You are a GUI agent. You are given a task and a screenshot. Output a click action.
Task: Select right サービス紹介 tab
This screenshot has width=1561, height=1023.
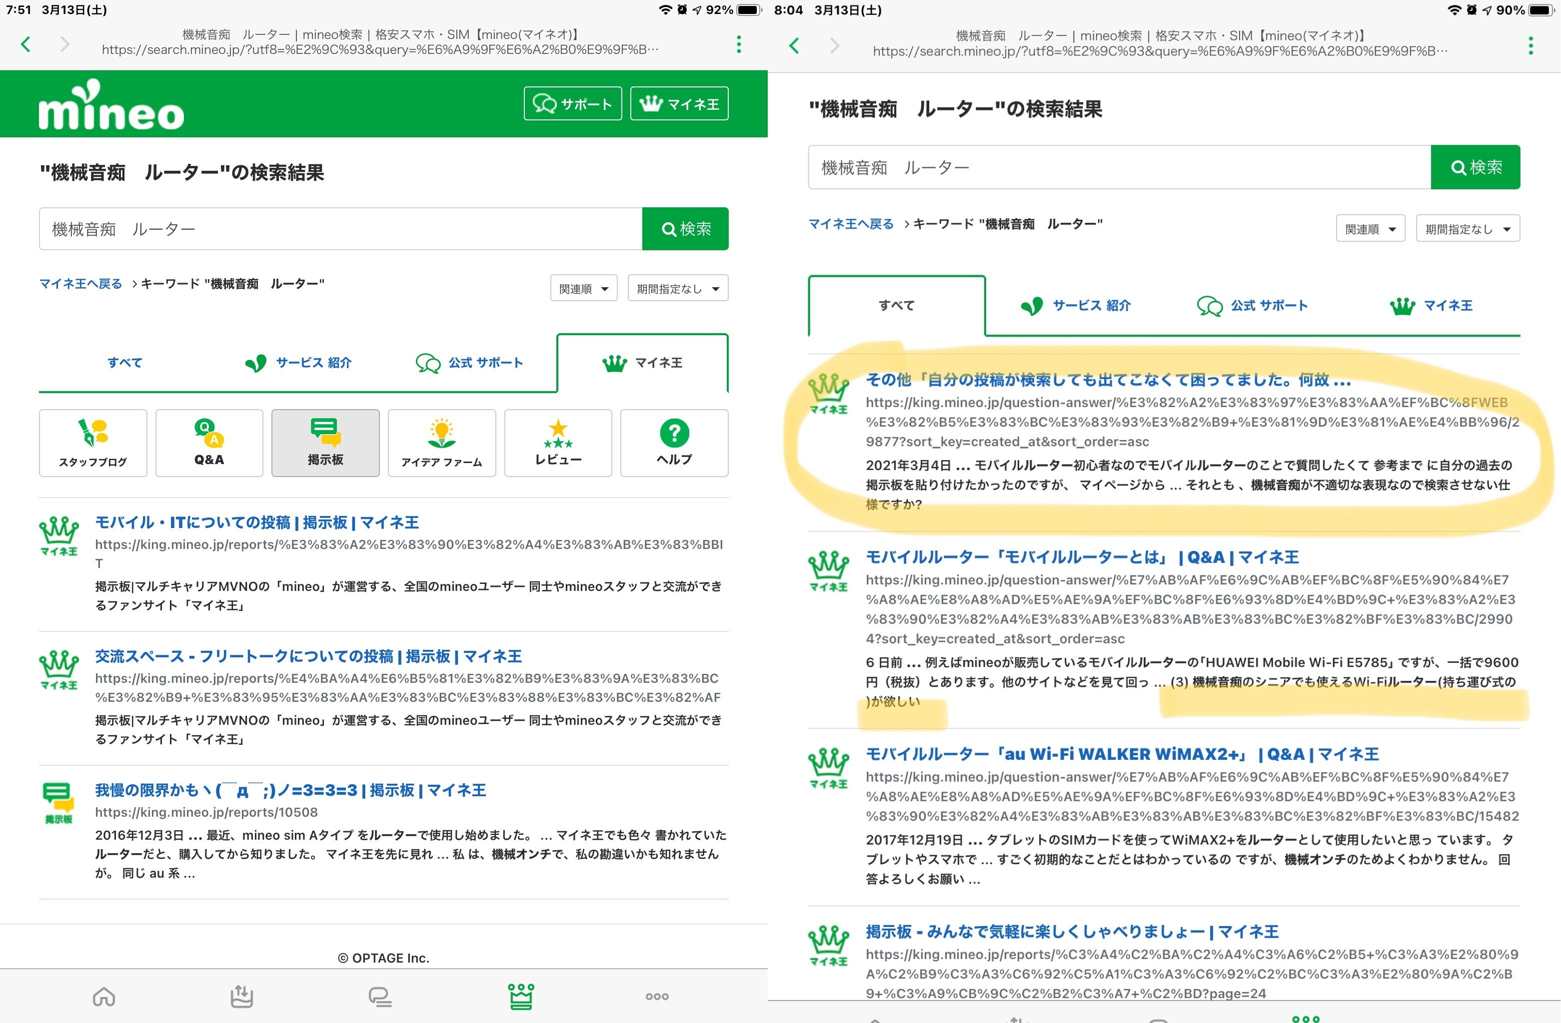click(x=1076, y=305)
